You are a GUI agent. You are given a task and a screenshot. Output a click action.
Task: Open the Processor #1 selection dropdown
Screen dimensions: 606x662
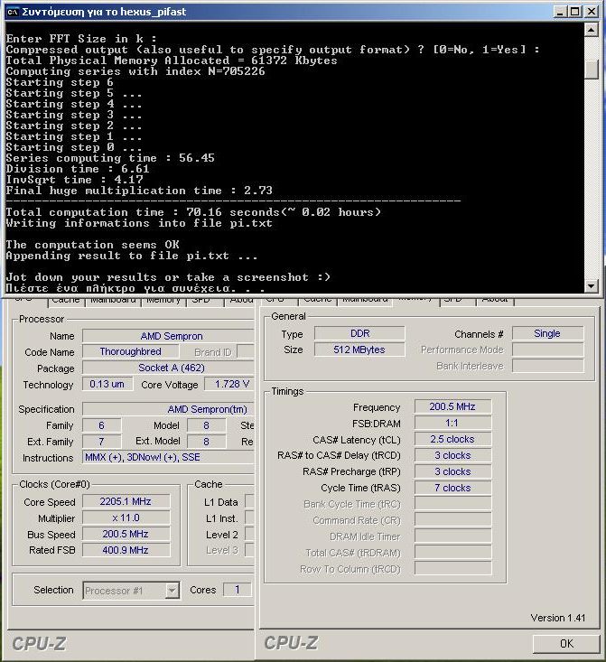pyautogui.click(x=172, y=591)
